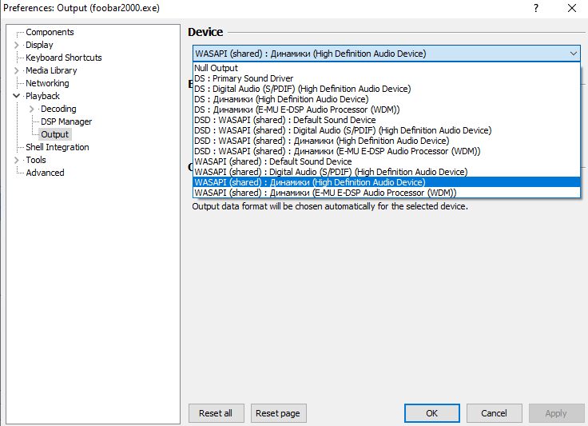Open the Keyboard Shortcuts page
588x426 pixels.
[x=63, y=58]
